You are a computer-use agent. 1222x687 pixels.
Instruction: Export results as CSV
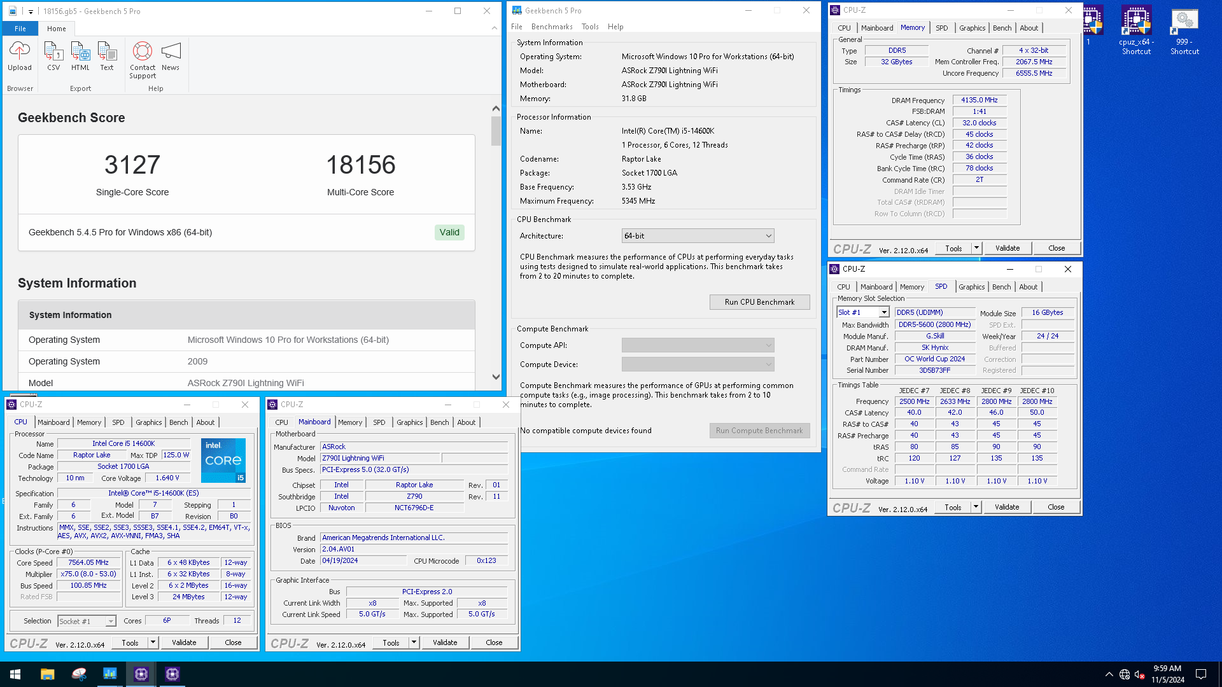pos(53,57)
